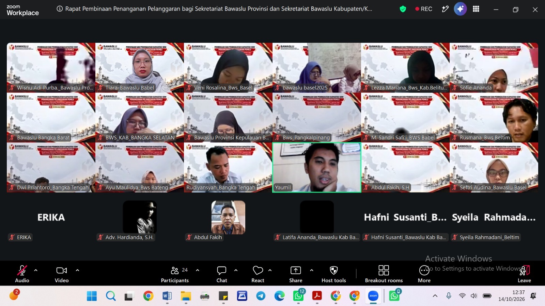545x306 pixels.
Task: Open the More options menu
Action: pos(424,274)
